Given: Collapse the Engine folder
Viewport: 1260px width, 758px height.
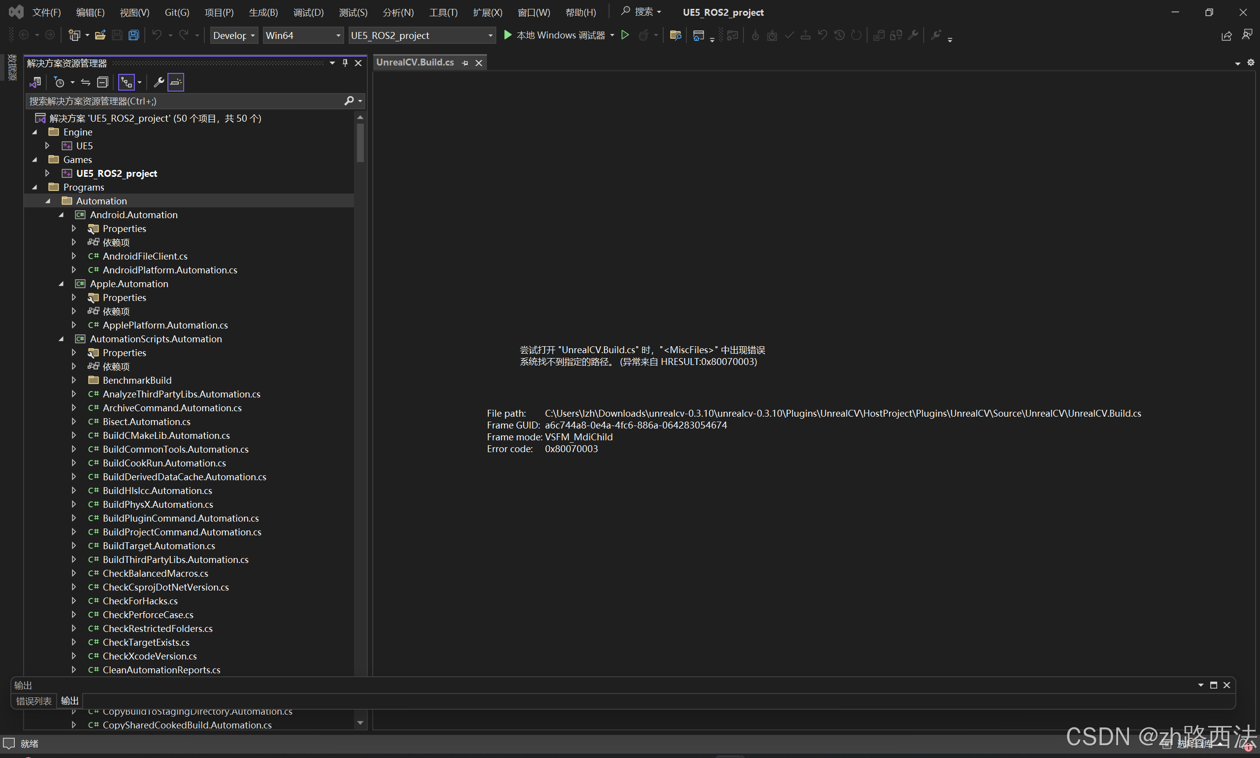Looking at the screenshot, I should click(35, 132).
